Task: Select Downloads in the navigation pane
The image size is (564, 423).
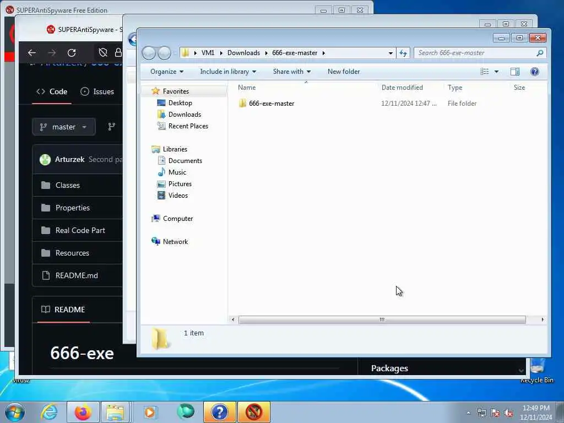Action: click(185, 115)
